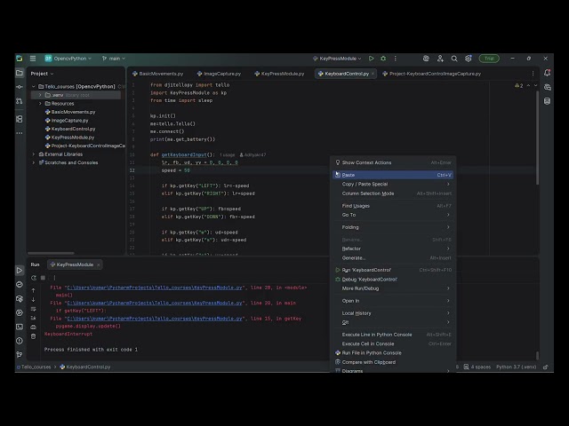Open Search Everywhere magnifier

pos(454,59)
